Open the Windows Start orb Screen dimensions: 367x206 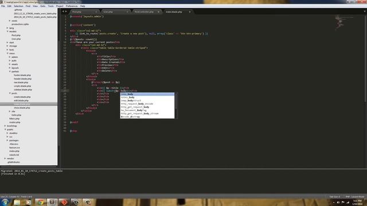click(5, 202)
